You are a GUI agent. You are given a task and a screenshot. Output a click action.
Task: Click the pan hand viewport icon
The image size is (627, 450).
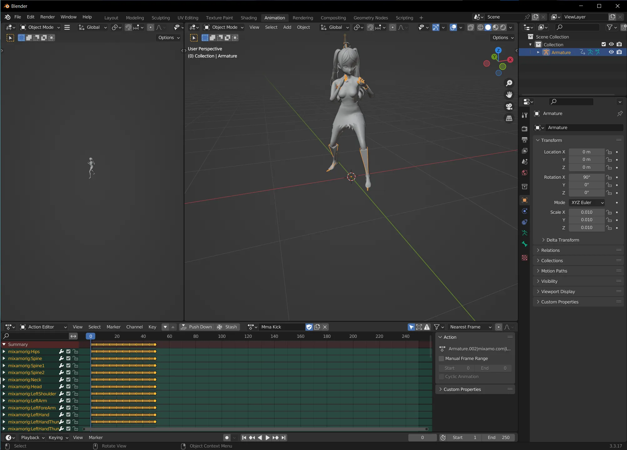[509, 95]
